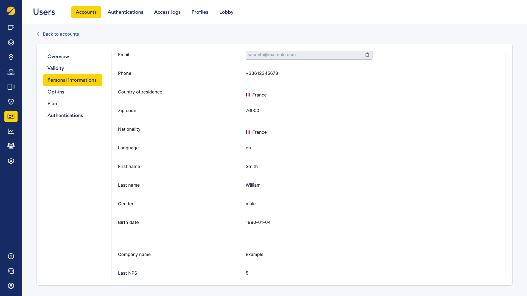
Task: Click the Last NPS value 5
Action: [x=247, y=273]
